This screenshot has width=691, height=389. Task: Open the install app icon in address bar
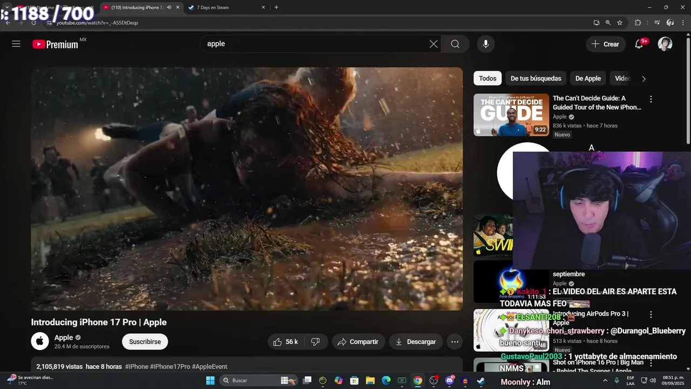pyautogui.click(x=596, y=23)
